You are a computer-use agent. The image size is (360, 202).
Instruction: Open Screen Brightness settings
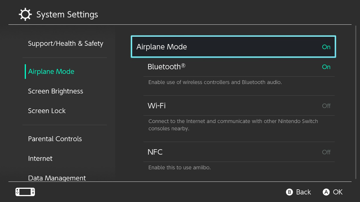pyautogui.click(x=55, y=91)
